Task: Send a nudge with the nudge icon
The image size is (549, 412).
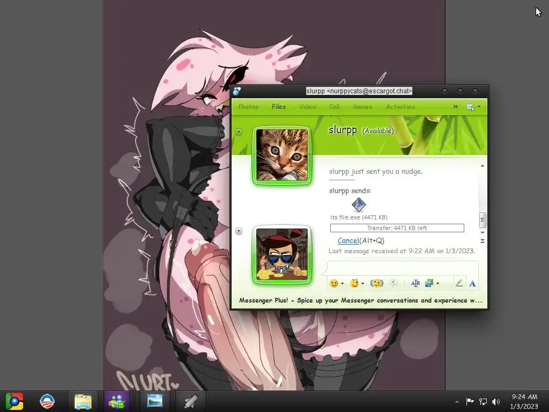Action: tap(377, 283)
